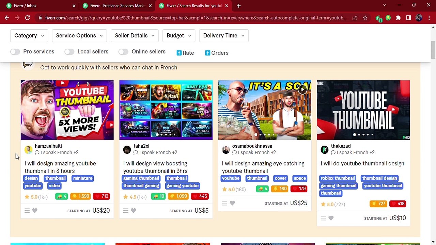Open Chrome tab search chevron
436x245 pixels.
coord(385,5)
